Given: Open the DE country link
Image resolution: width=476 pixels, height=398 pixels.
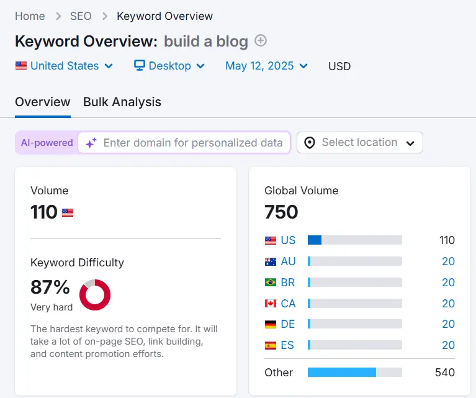Looking at the screenshot, I should tap(288, 324).
